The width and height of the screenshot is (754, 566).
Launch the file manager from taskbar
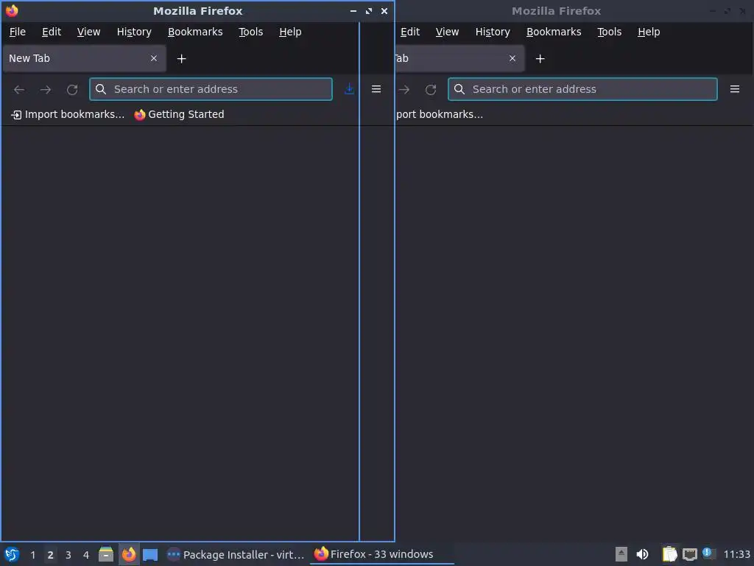(106, 554)
